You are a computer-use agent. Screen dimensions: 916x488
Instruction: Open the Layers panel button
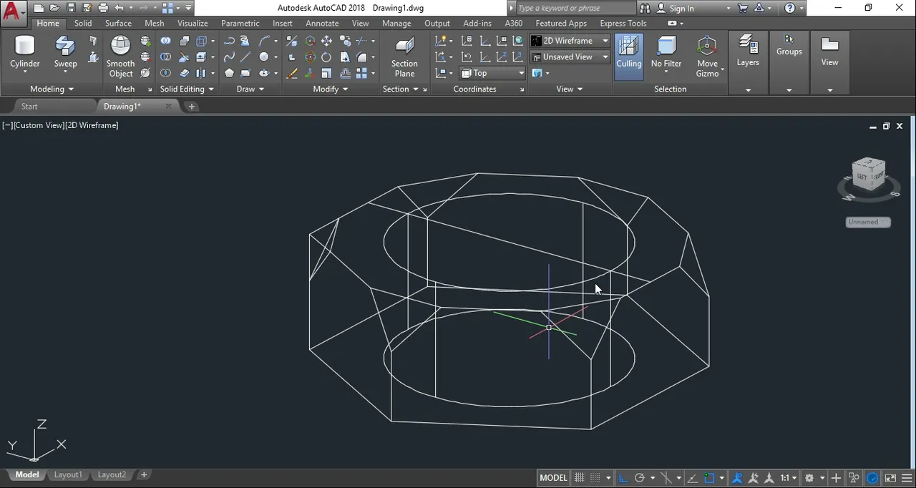(748, 53)
